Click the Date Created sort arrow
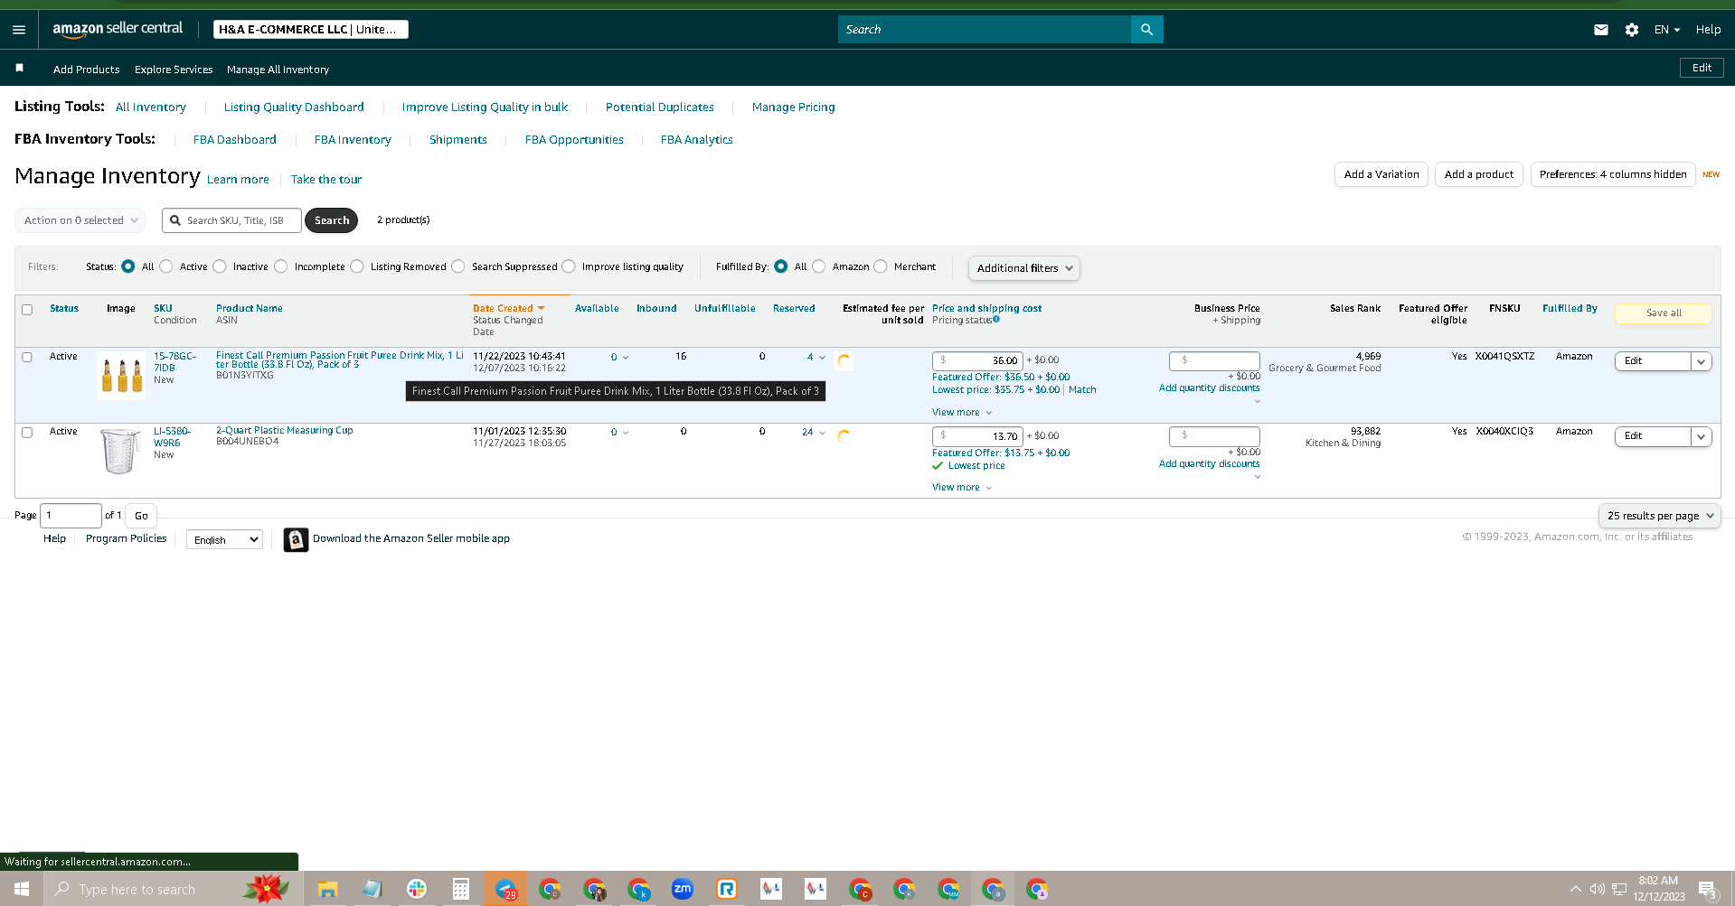This screenshot has width=1735, height=906. [x=541, y=309]
